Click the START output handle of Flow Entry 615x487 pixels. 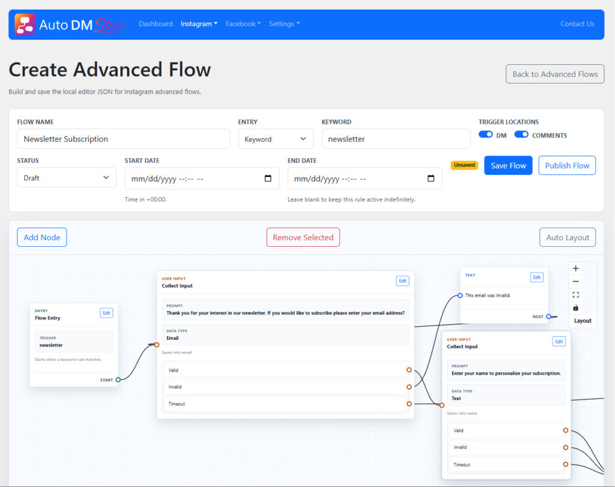(118, 380)
